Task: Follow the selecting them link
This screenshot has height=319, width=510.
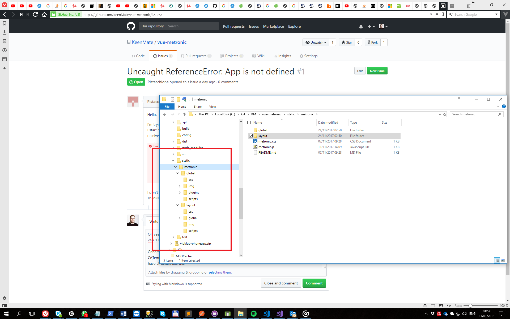Action: click(x=220, y=272)
